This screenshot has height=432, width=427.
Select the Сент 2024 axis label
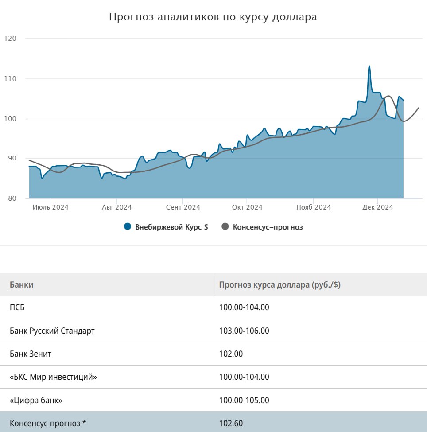click(183, 207)
